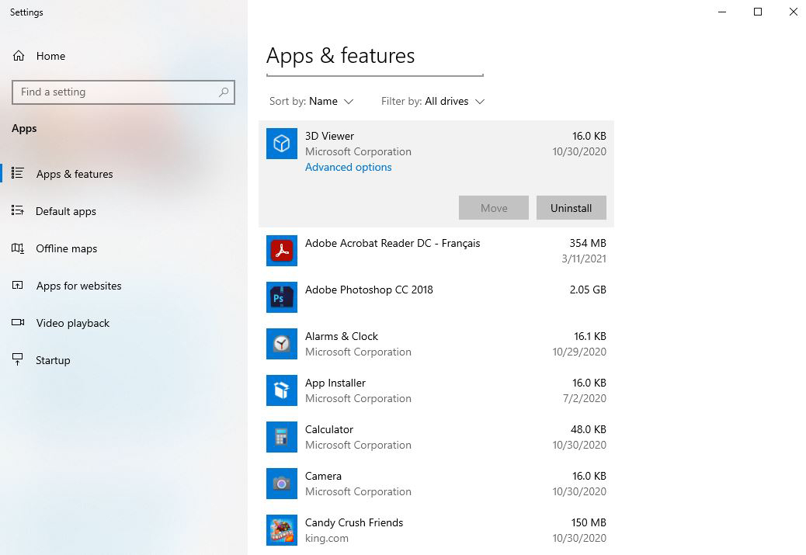Minimize the Settings window
The width and height of the screenshot is (806, 555).
[722, 12]
